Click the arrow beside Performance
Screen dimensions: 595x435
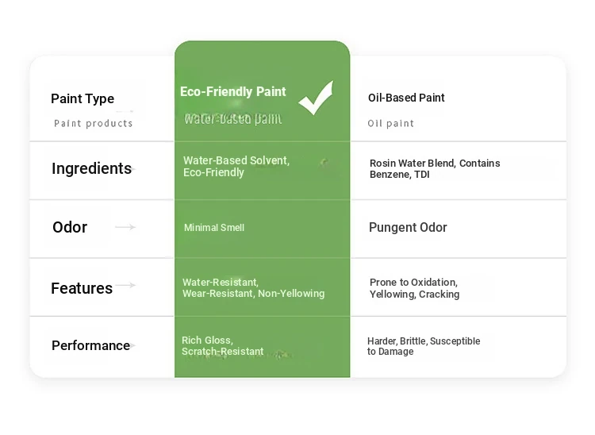pos(132,345)
